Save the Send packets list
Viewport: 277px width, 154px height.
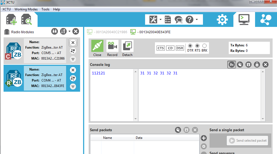[186, 130]
